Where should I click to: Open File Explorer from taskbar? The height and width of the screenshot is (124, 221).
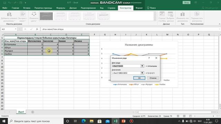click(x=92, y=121)
